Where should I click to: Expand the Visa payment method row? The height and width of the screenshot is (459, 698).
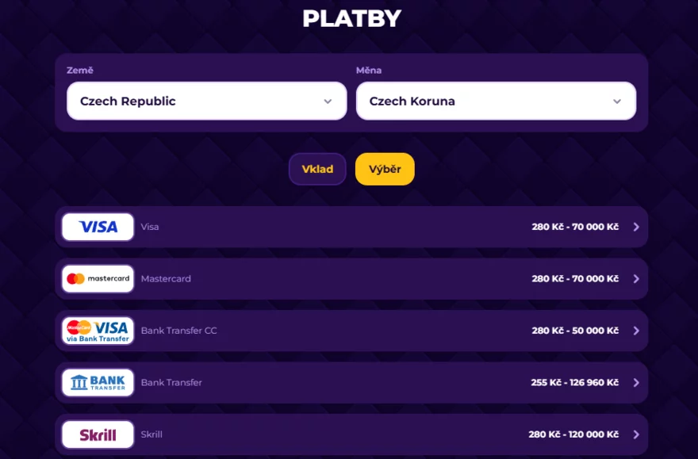click(635, 227)
